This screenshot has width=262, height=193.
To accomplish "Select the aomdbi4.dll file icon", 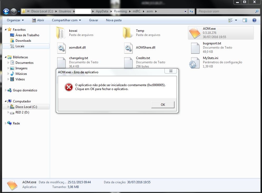I will coord(61,48).
